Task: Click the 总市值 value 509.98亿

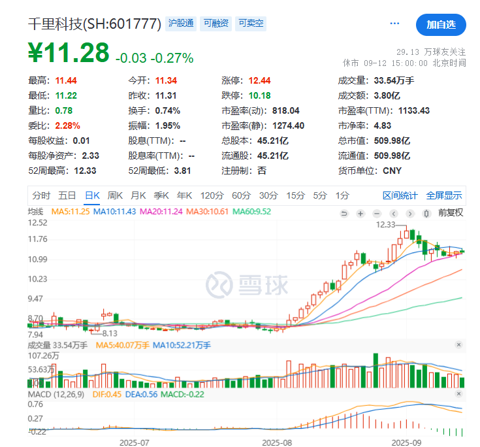Action: (392, 141)
